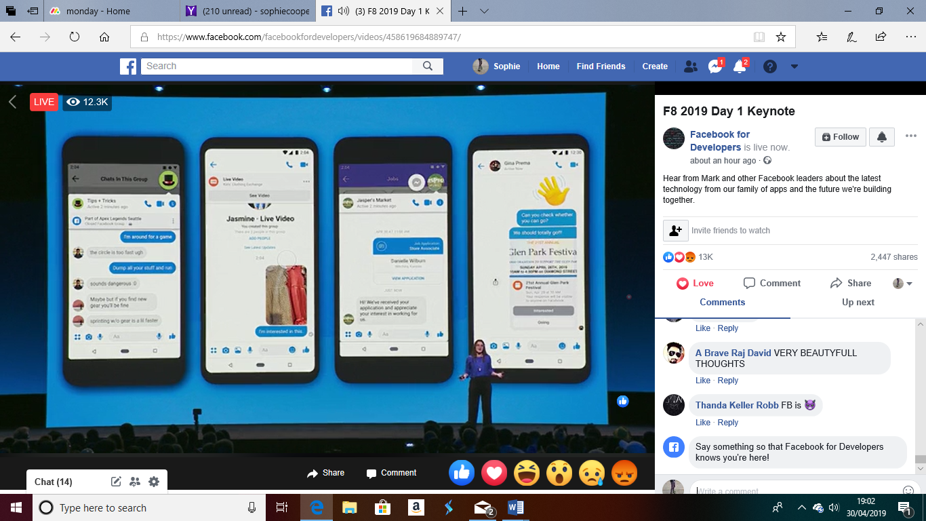Click the Follow button
The image size is (926, 521).
(840, 136)
